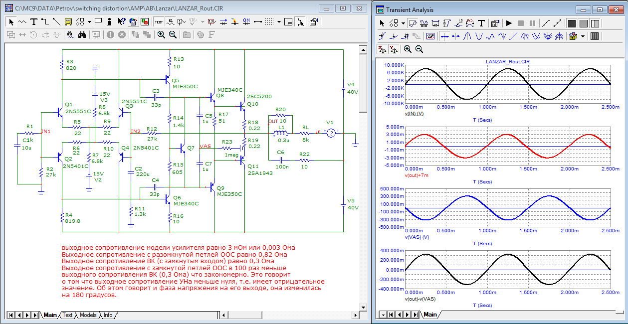628x324 pixels.
Task: Zoom in on the schematic
Action: coord(161,34)
